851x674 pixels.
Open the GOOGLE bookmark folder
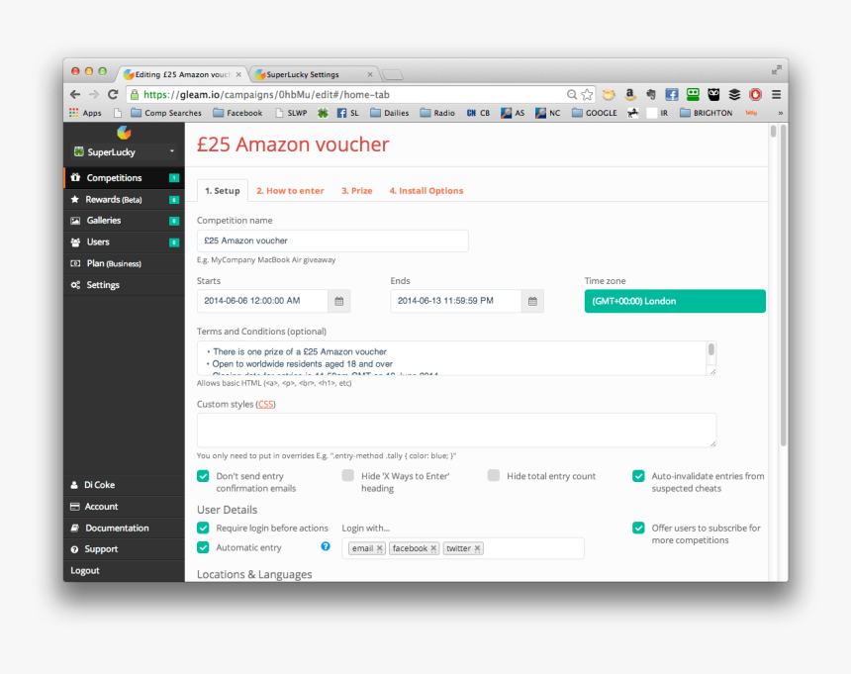[595, 113]
